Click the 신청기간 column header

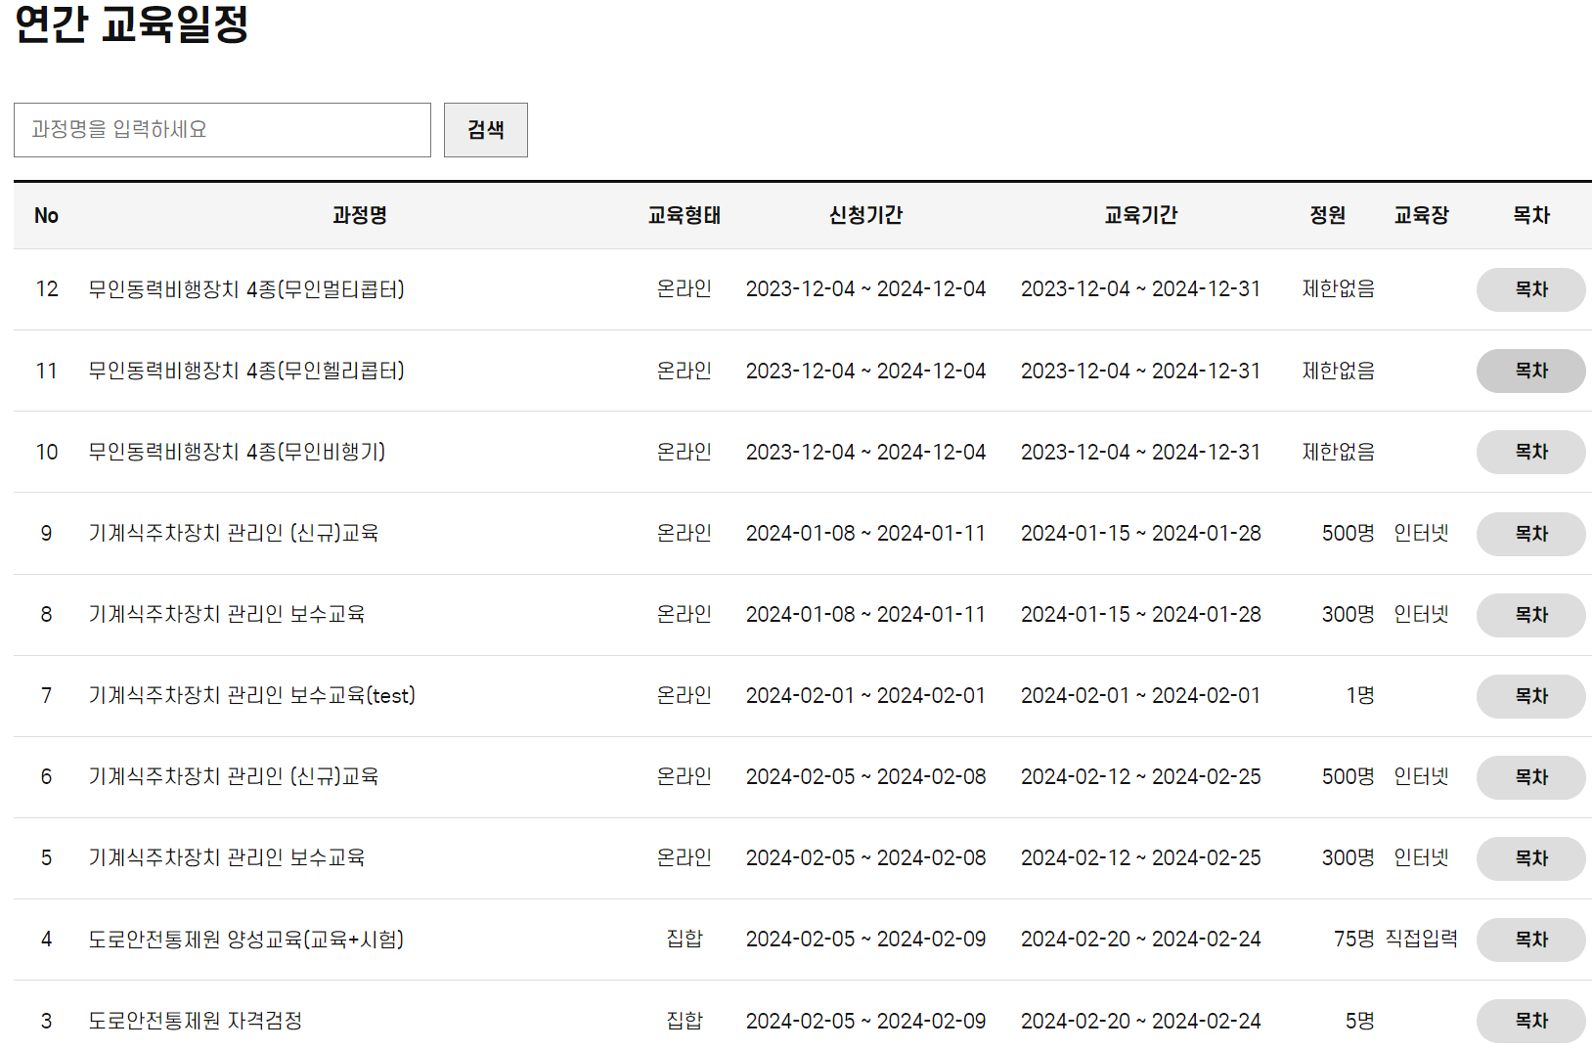pos(864,215)
